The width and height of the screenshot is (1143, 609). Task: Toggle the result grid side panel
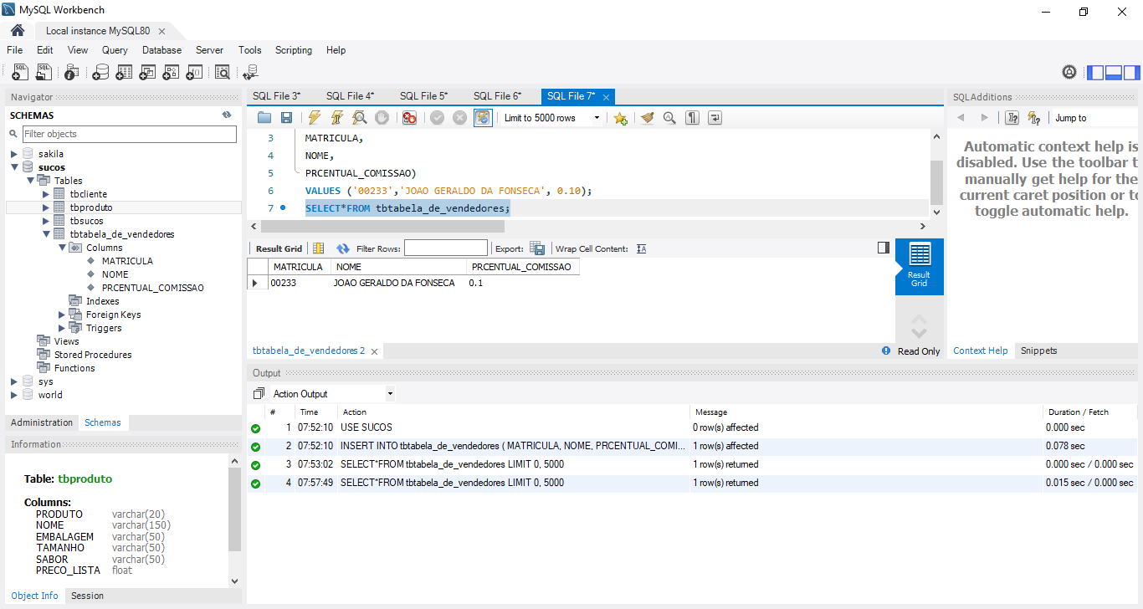(x=884, y=248)
